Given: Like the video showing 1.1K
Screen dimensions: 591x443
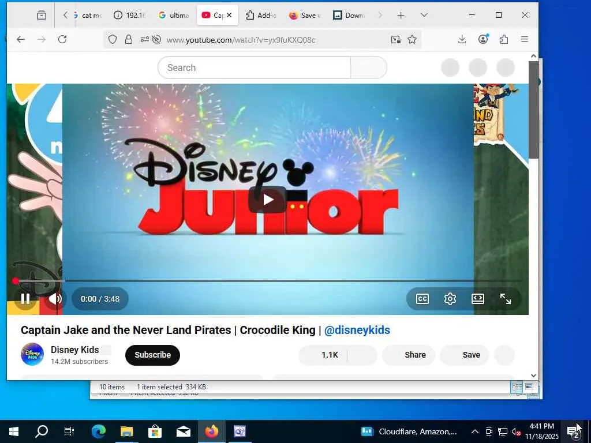Looking at the screenshot, I should (x=323, y=355).
